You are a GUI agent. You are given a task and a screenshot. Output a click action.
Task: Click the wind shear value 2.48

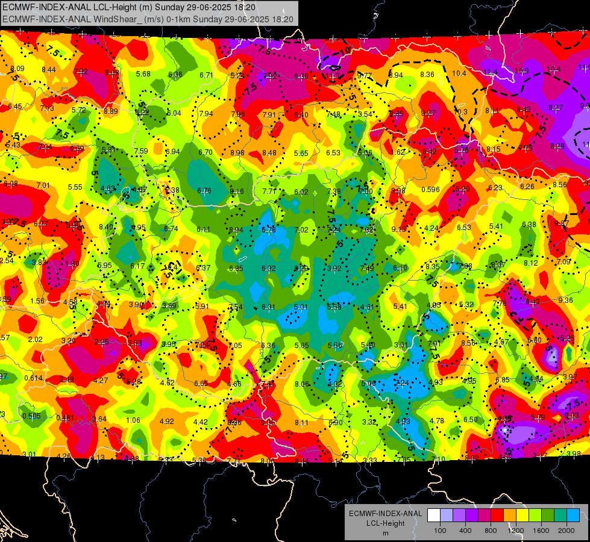click(x=67, y=379)
